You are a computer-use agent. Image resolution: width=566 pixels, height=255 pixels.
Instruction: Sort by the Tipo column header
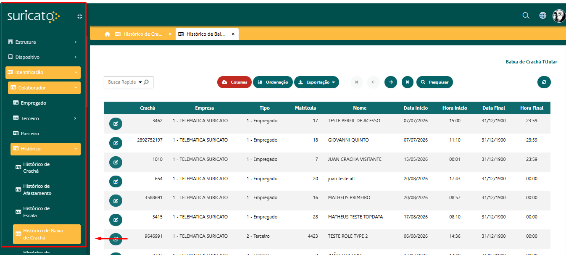coord(265,108)
